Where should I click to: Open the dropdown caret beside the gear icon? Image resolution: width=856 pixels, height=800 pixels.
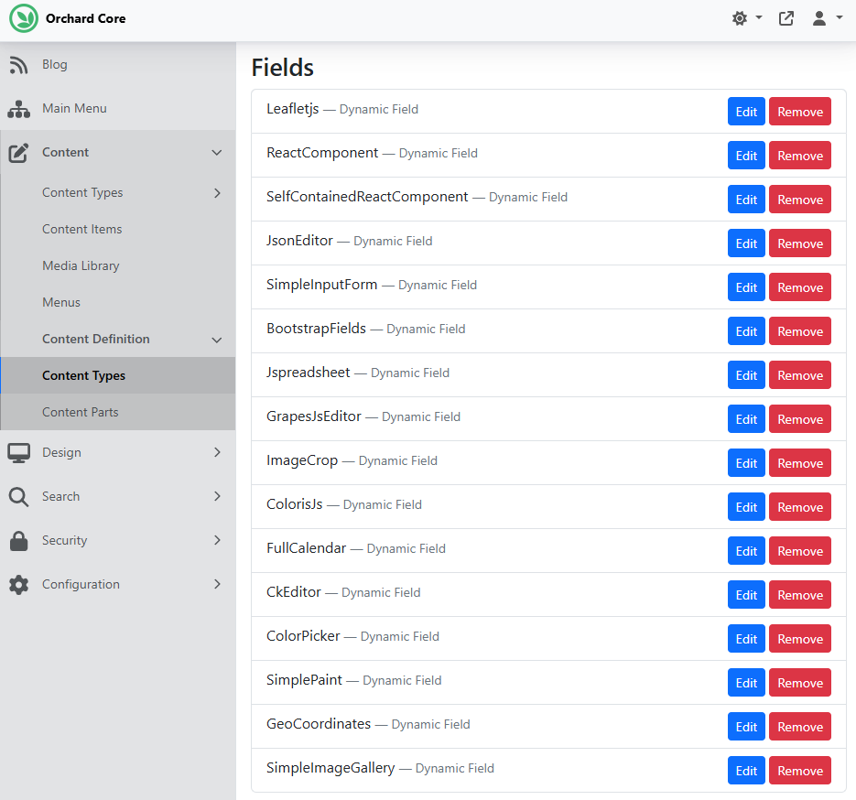(759, 18)
